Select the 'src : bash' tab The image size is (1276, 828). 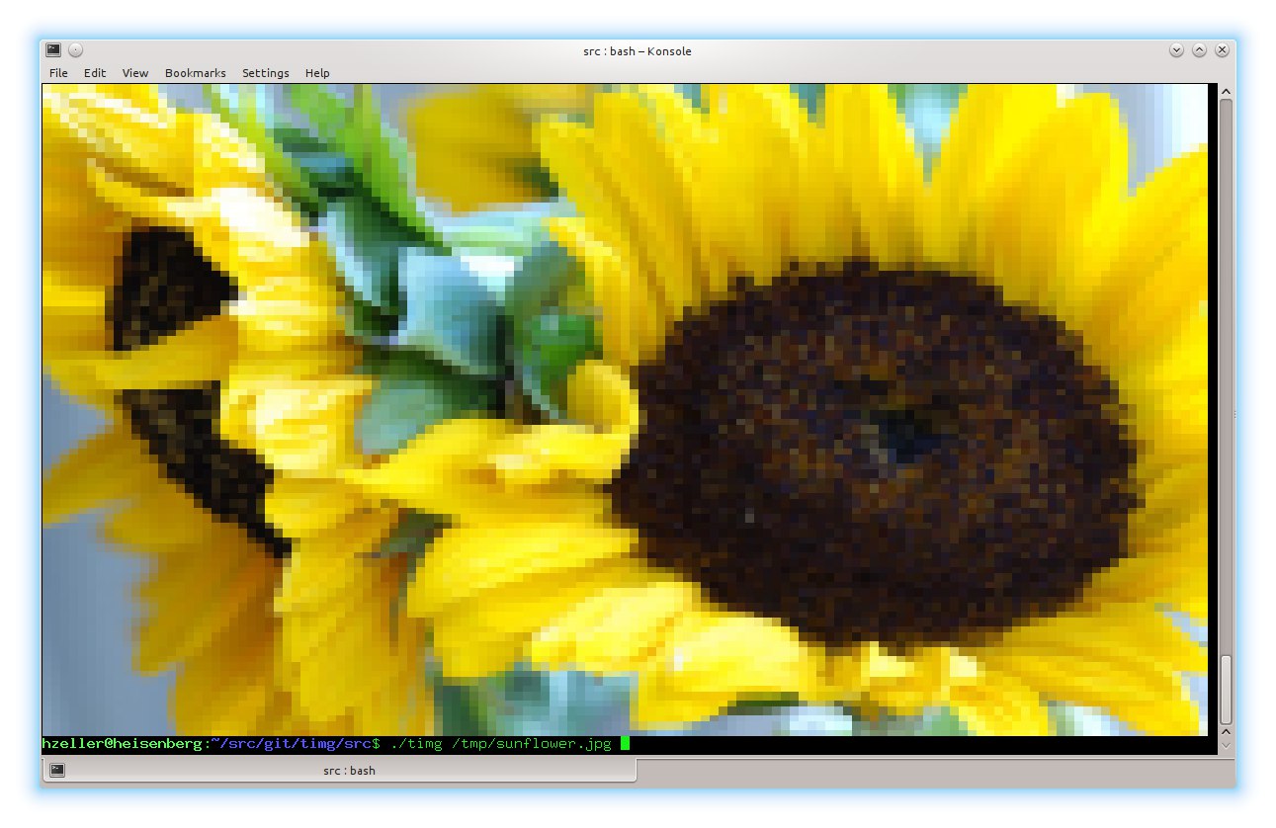tap(339, 770)
